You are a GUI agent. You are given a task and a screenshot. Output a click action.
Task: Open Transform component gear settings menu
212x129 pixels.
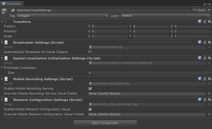tap(209, 22)
